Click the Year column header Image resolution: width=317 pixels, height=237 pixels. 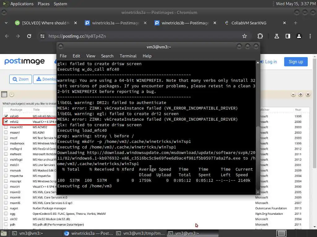(298, 110)
